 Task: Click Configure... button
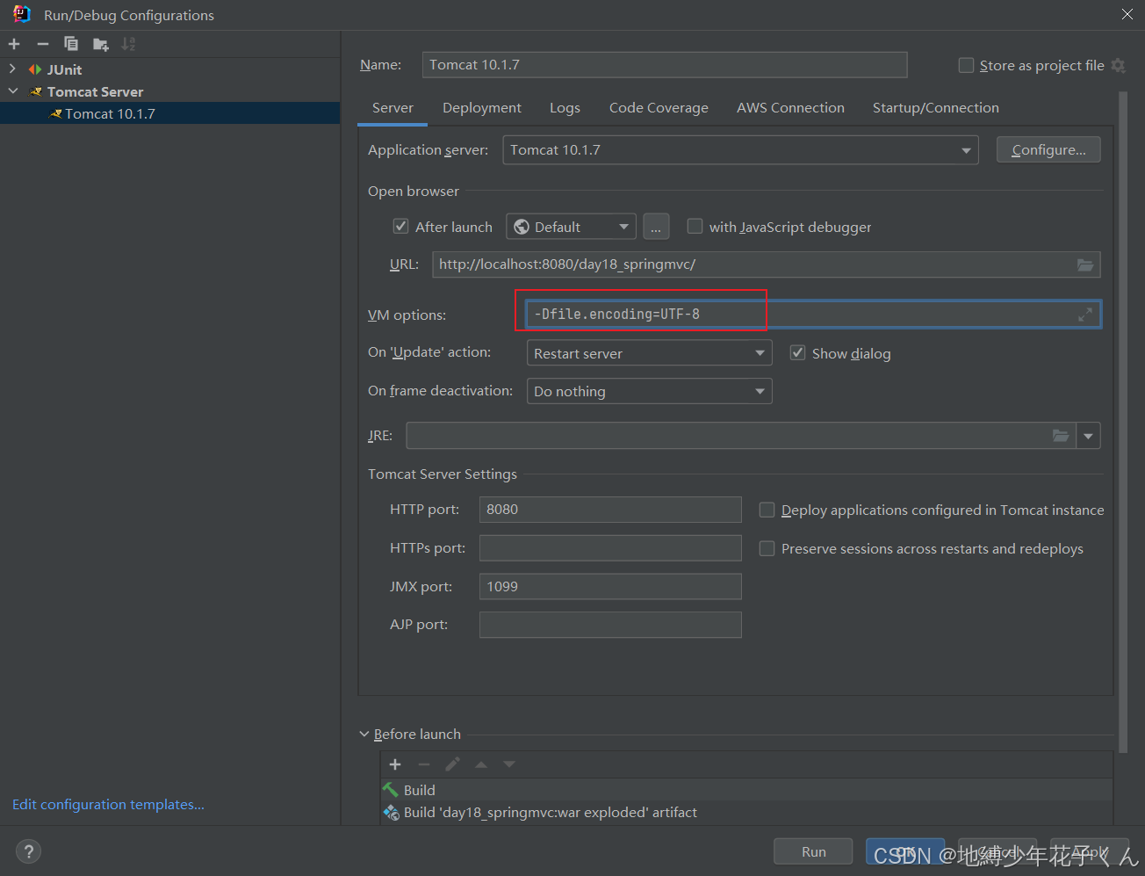point(1048,150)
